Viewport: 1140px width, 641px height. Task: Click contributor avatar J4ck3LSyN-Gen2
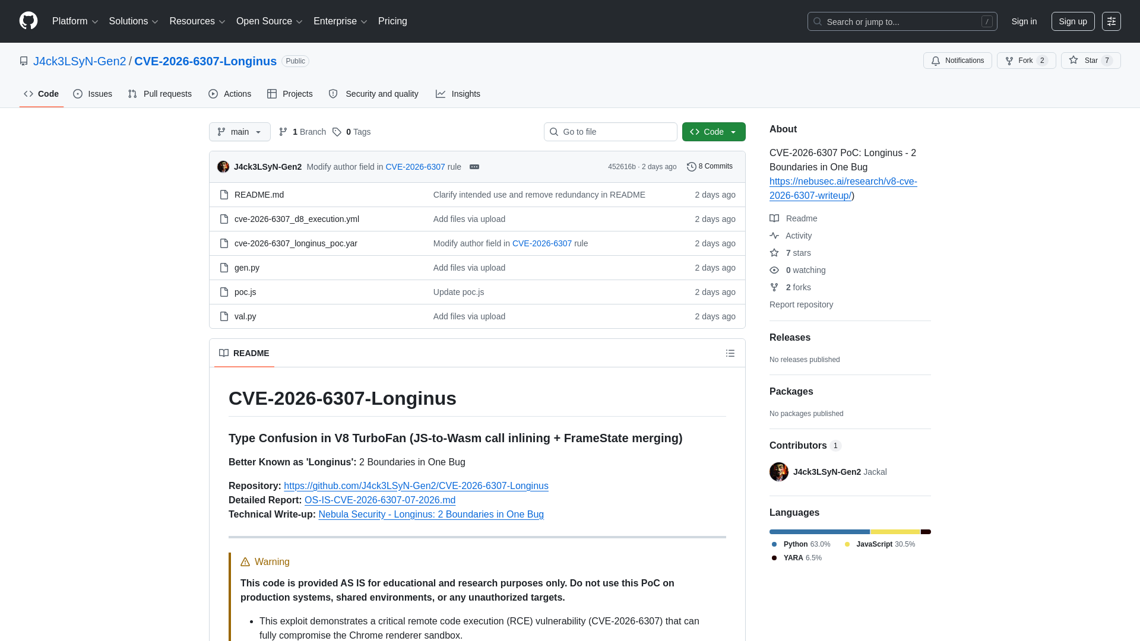tap(779, 472)
